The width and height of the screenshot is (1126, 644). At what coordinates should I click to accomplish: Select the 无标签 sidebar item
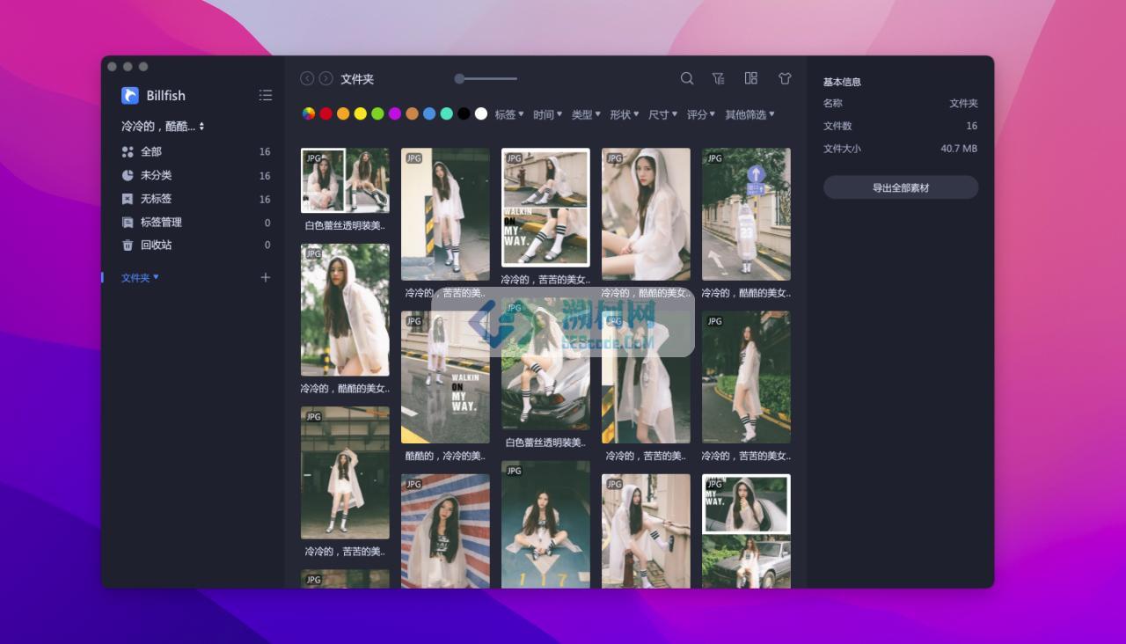(196, 199)
